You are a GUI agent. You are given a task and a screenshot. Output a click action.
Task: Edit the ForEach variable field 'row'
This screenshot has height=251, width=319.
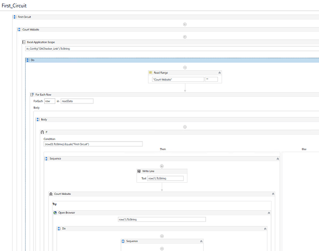(50, 101)
